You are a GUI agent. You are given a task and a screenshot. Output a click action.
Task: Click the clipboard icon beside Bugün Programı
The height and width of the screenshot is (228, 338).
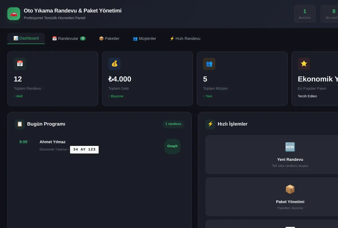click(x=20, y=124)
